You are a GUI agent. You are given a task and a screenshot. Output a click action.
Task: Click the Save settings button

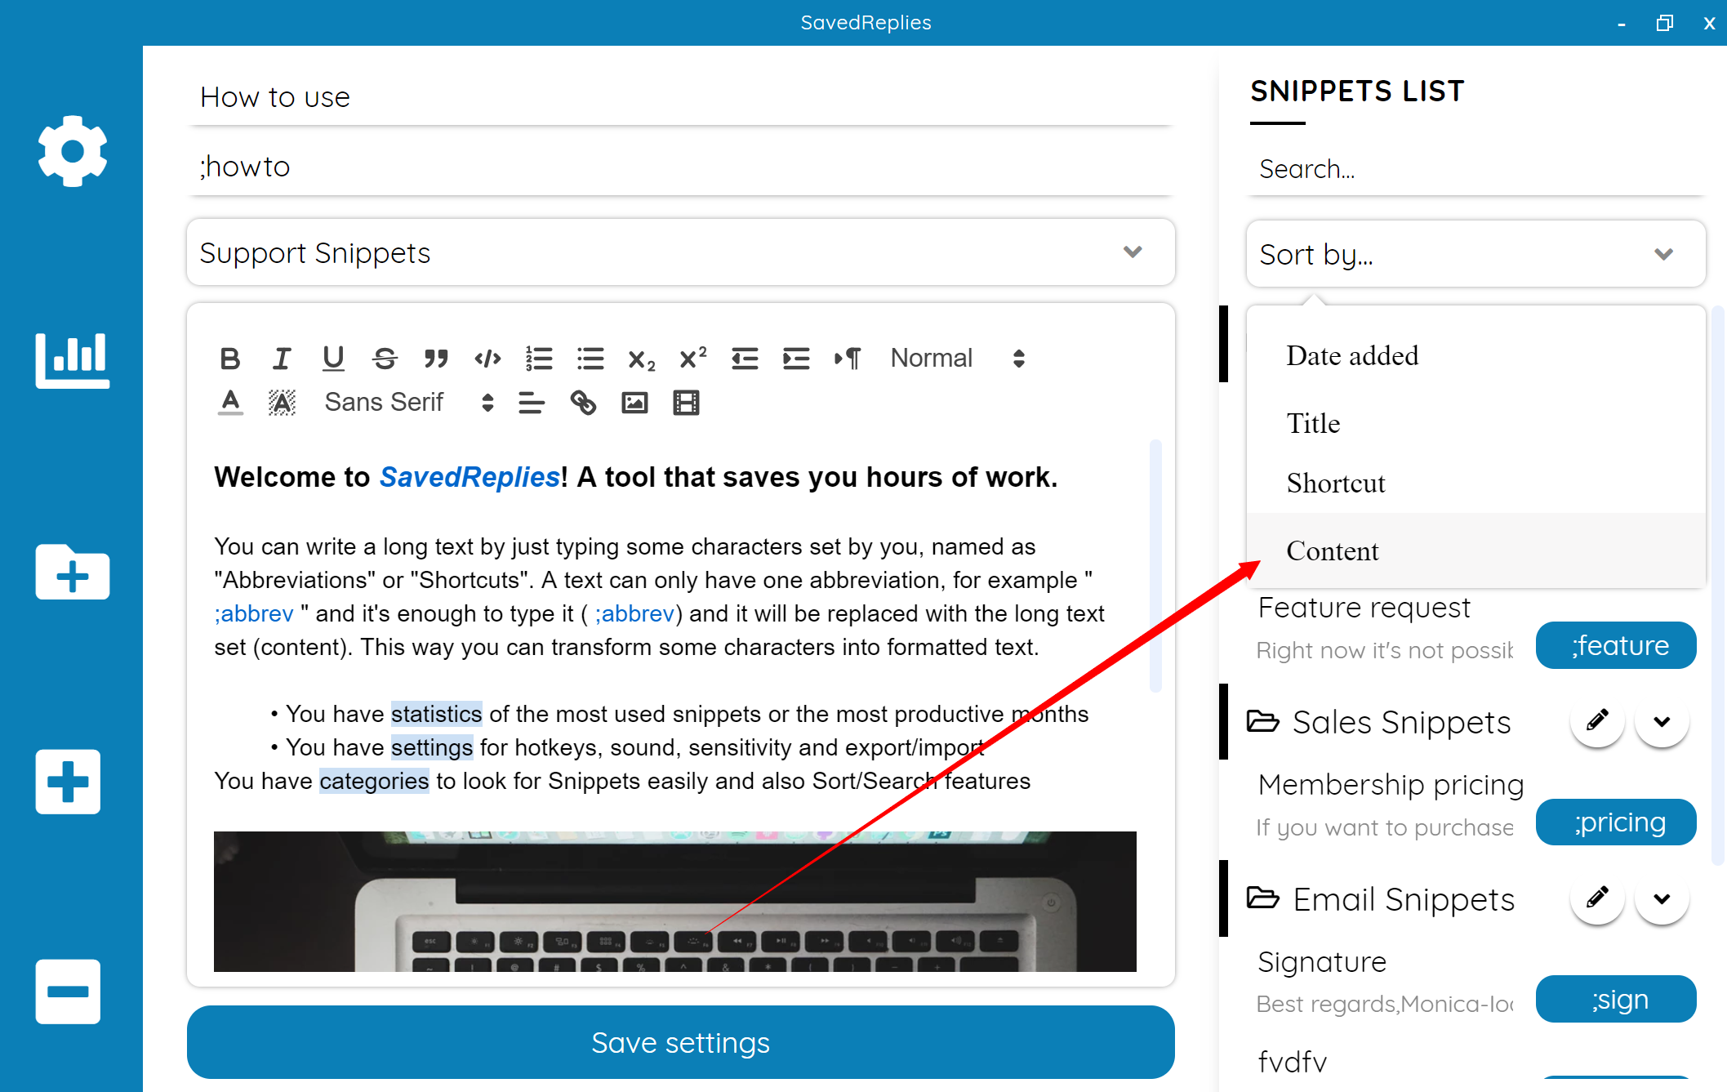click(x=681, y=1042)
